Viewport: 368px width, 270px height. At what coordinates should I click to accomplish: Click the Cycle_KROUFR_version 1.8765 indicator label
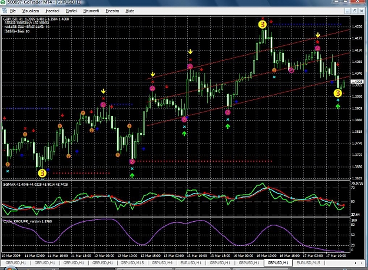click(x=28, y=221)
